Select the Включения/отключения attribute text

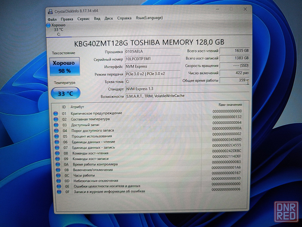(93, 170)
